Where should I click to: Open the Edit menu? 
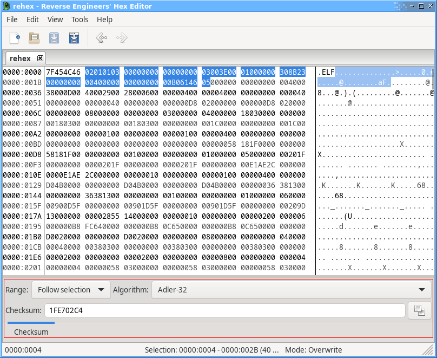click(x=32, y=19)
